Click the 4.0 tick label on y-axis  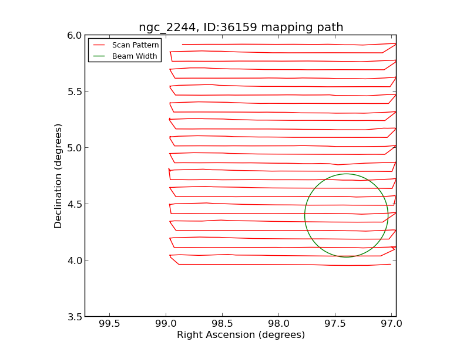pyautogui.click(x=74, y=260)
